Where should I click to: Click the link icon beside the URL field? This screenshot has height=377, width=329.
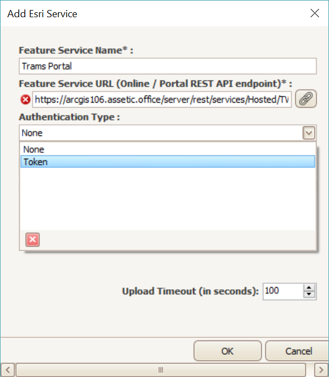point(306,99)
